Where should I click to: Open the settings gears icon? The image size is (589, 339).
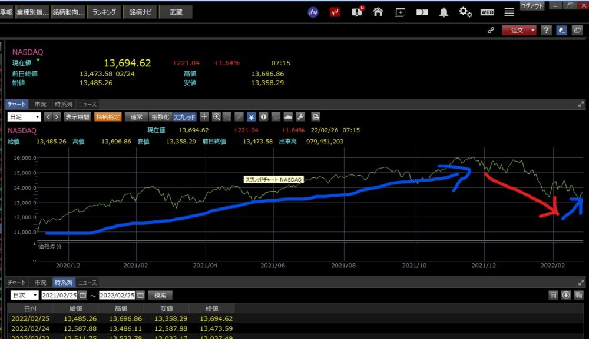pos(465,12)
